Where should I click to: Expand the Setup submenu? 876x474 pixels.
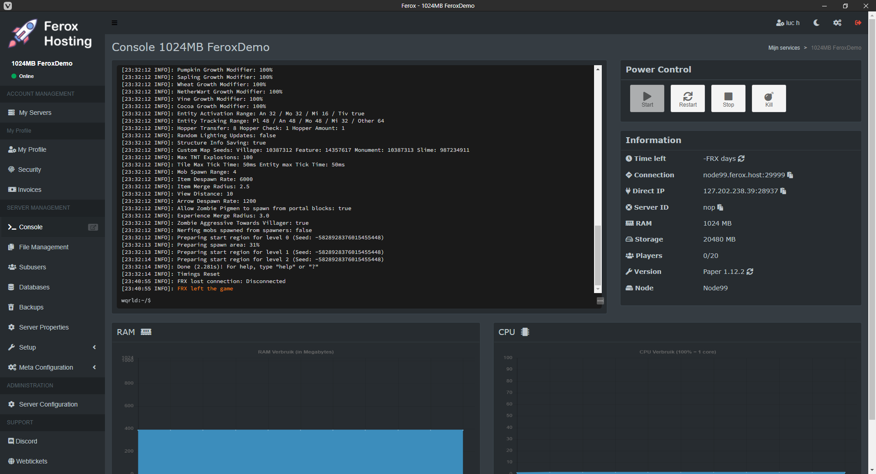click(52, 347)
